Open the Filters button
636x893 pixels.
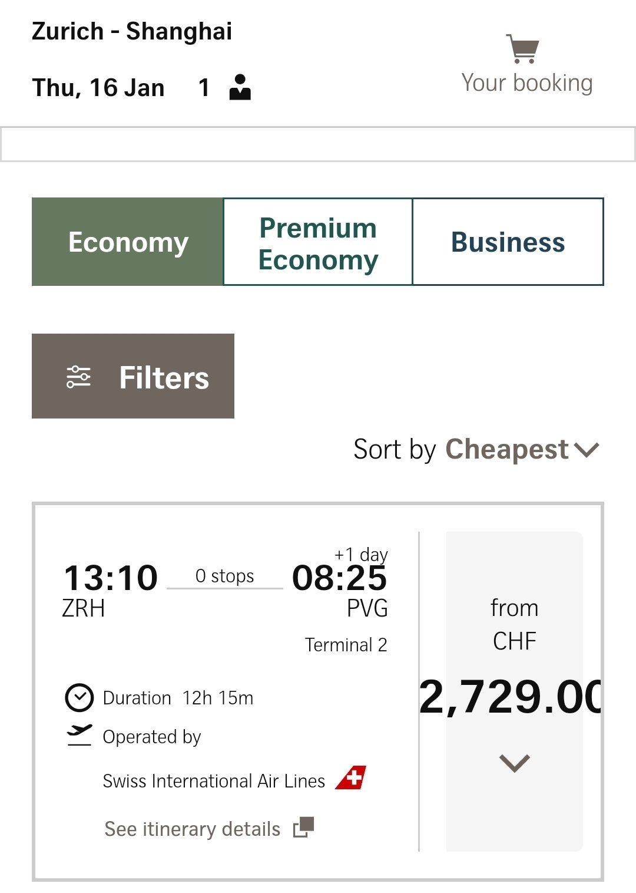133,376
